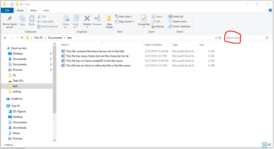This screenshot has width=274, height=149.
Task: Click the navigation pane scrollbar up arrow
Action: (55, 44)
